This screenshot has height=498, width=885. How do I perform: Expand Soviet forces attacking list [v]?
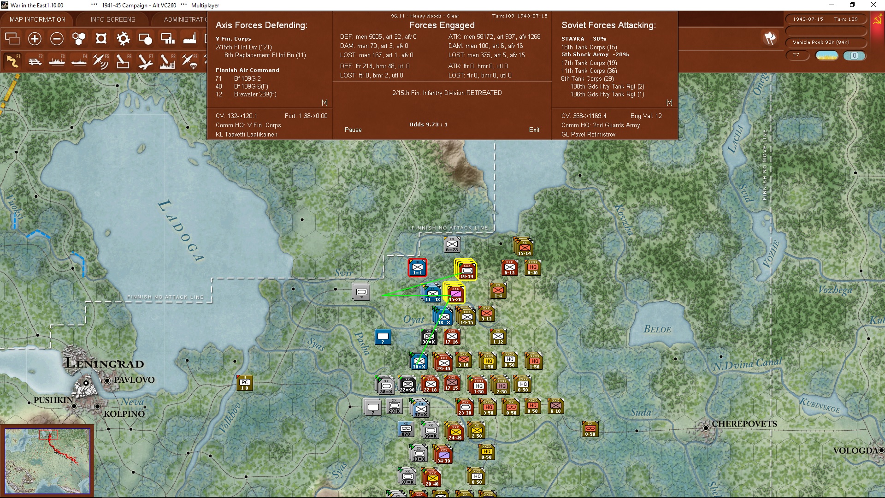click(669, 102)
